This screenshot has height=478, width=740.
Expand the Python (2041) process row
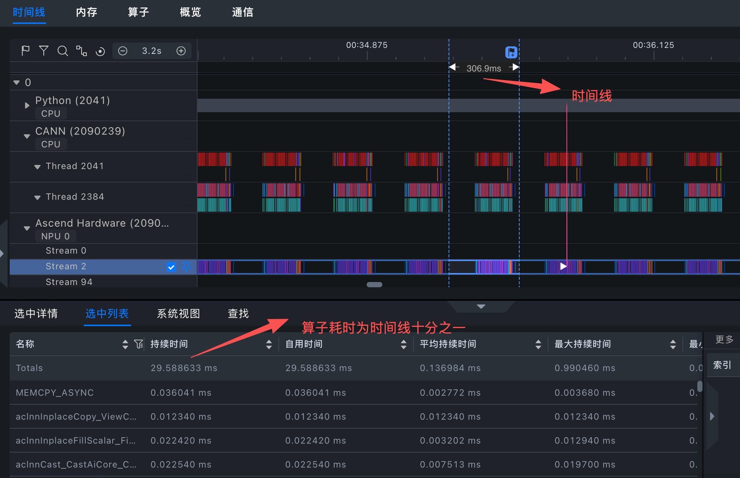click(27, 105)
